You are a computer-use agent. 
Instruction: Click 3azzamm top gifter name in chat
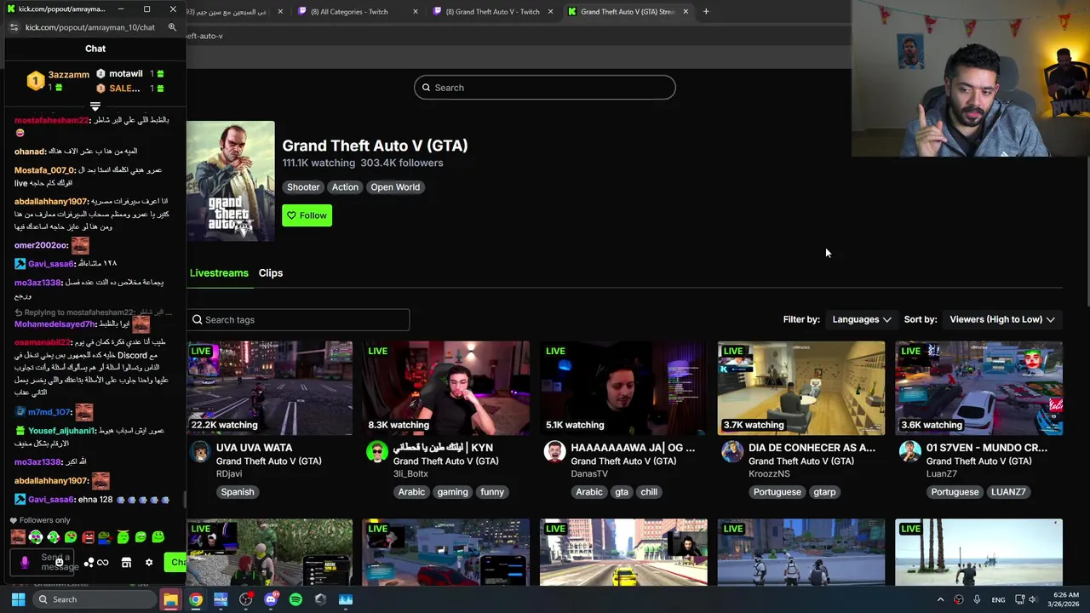click(69, 75)
